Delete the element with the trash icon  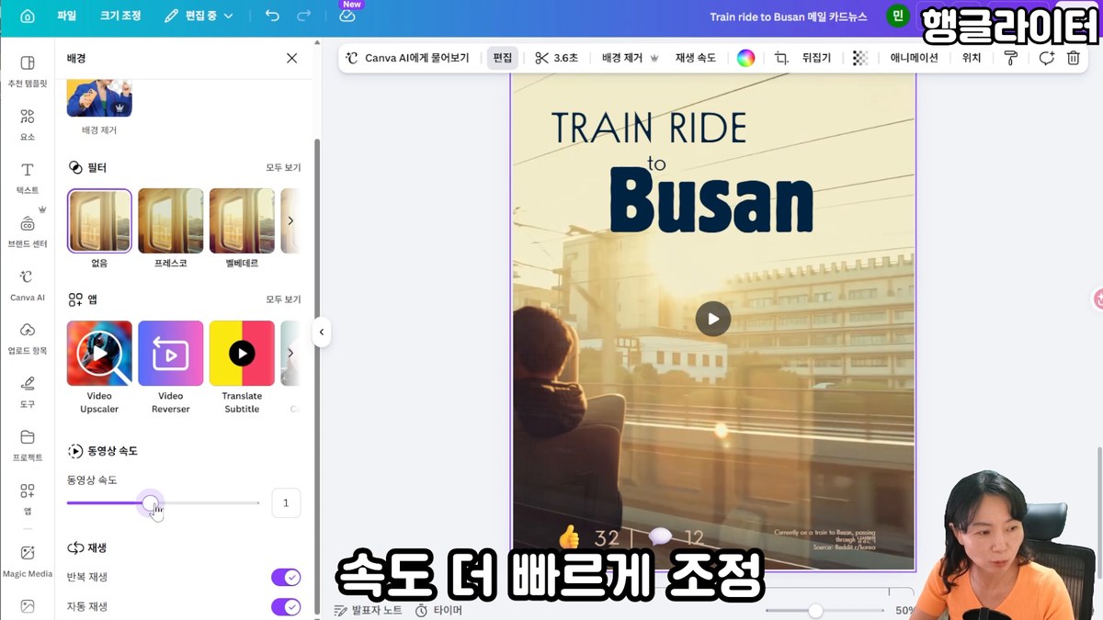[1073, 58]
